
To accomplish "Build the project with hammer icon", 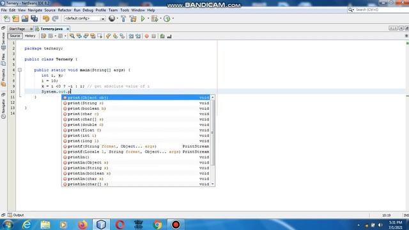I will pos(123,19).
